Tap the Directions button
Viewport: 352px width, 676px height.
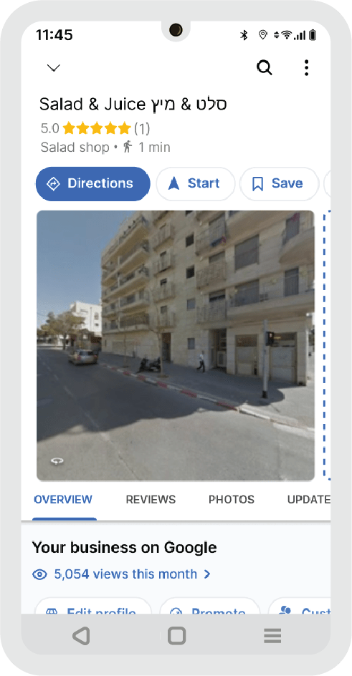92,183
